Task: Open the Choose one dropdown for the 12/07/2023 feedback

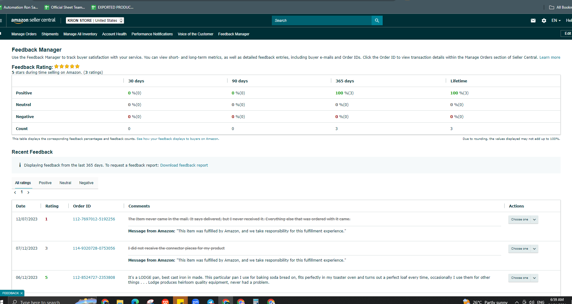Action: point(523,219)
